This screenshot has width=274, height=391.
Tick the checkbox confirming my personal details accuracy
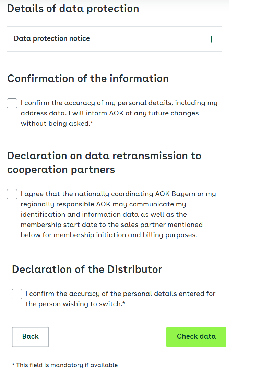click(12, 103)
